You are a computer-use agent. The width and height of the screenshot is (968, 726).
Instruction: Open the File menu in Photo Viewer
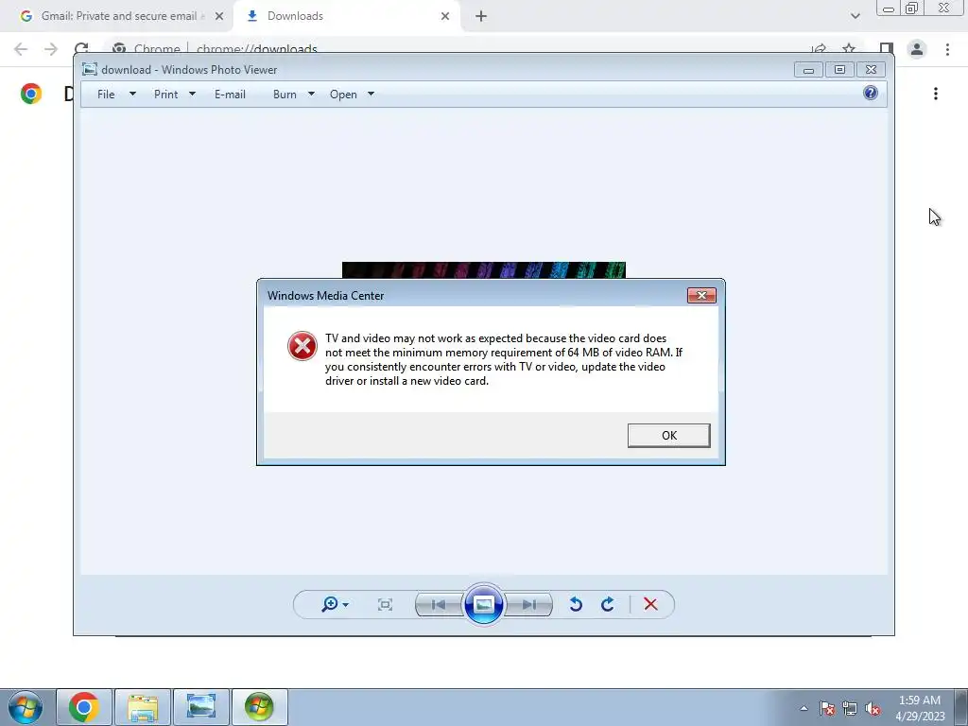(x=106, y=94)
